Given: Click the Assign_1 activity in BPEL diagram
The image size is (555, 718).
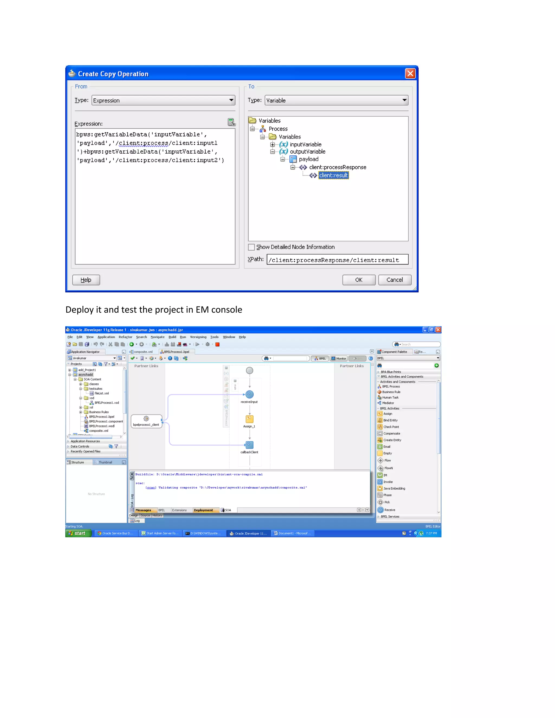Looking at the screenshot, I should [249, 419].
